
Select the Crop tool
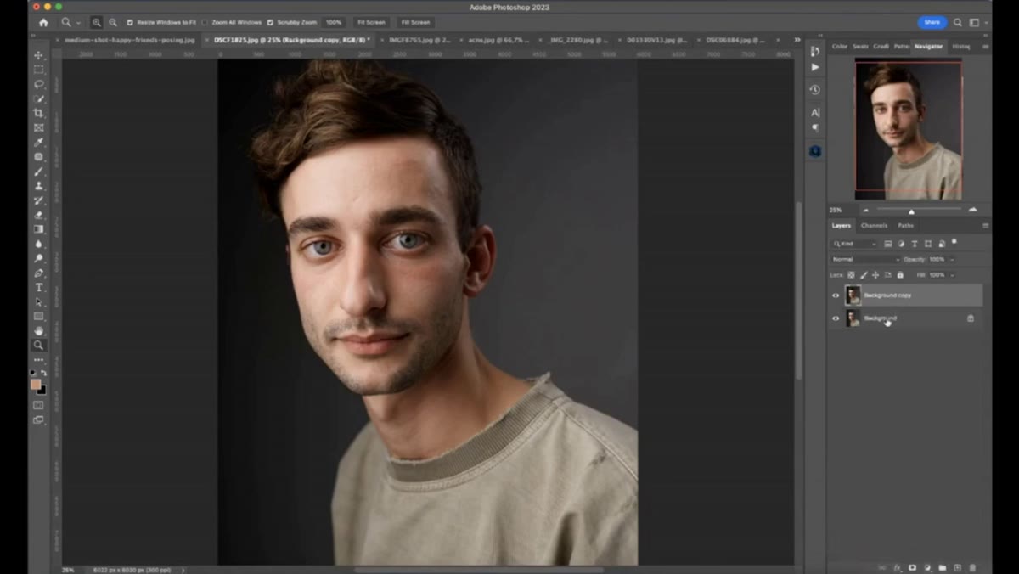(x=38, y=113)
